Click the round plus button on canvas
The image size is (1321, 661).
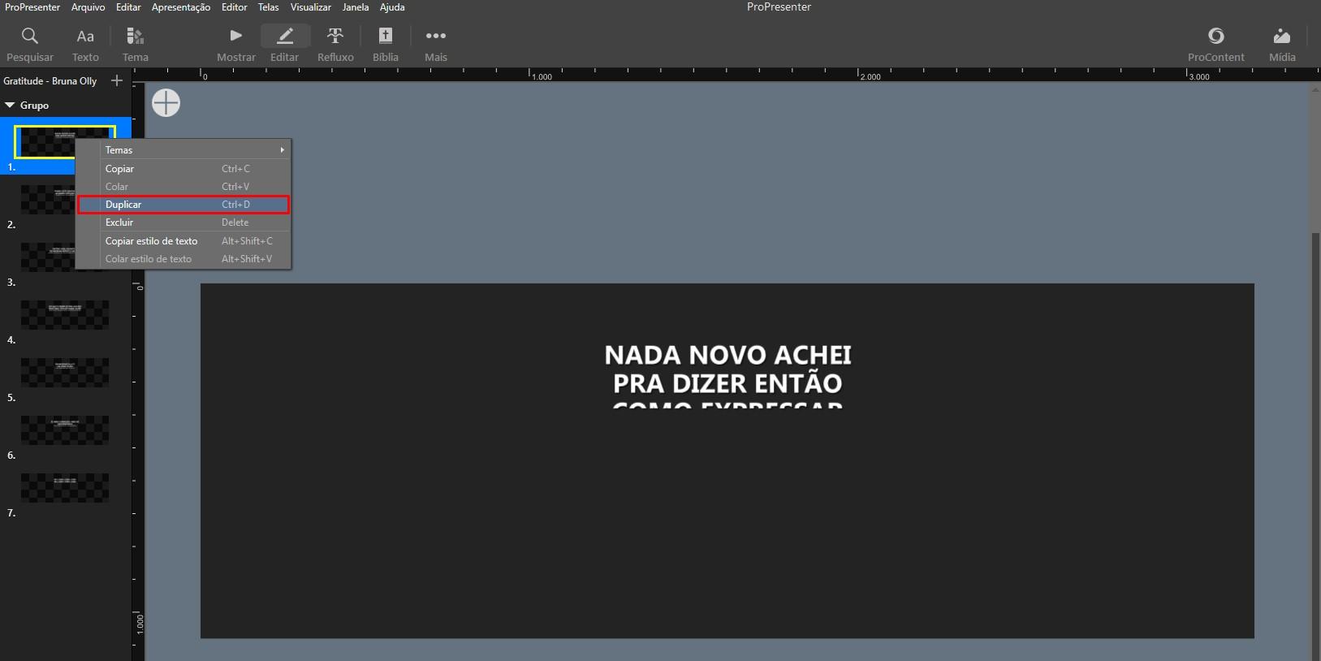tap(166, 103)
